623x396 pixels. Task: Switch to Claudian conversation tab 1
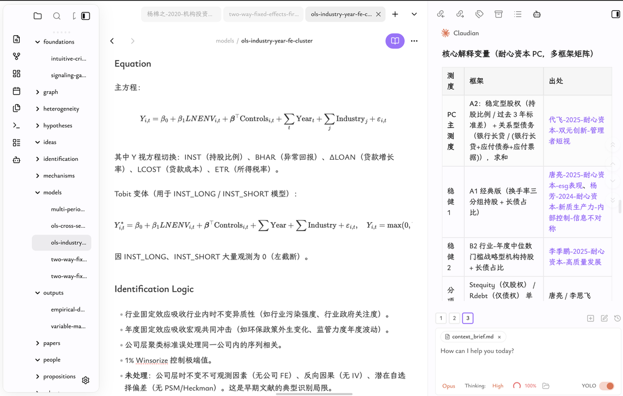coord(441,318)
